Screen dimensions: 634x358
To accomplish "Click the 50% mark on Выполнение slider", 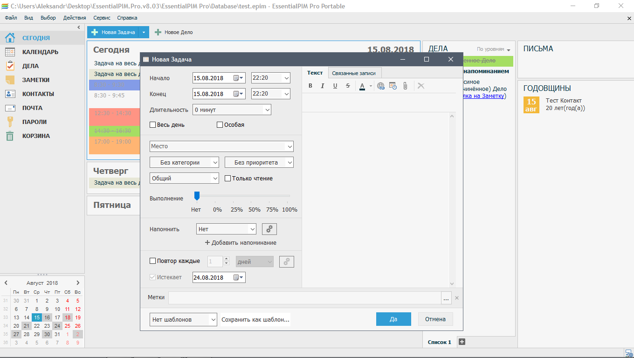I will pyautogui.click(x=255, y=196).
